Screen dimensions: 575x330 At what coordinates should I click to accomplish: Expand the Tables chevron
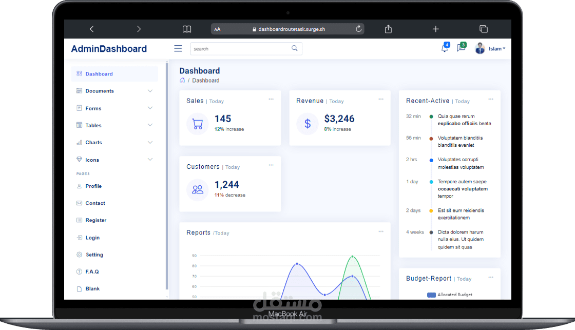(150, 125)
